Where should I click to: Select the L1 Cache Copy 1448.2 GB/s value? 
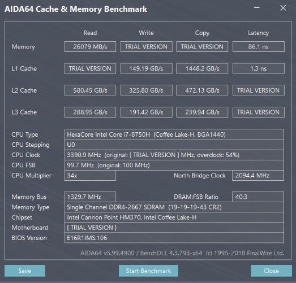click(202, 68)
